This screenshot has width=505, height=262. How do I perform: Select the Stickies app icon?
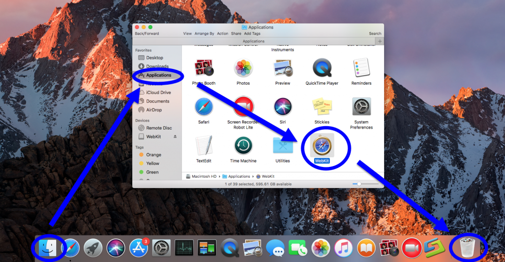[322, 107]
